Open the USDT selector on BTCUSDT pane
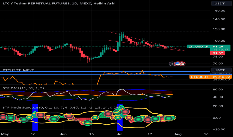This screenshot has height=137, width=233. (221, 70)
